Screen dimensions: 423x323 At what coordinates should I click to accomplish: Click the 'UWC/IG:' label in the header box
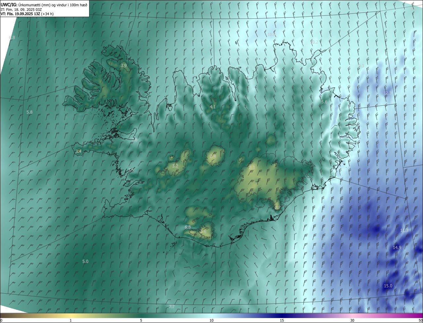[x=9, y=5]
